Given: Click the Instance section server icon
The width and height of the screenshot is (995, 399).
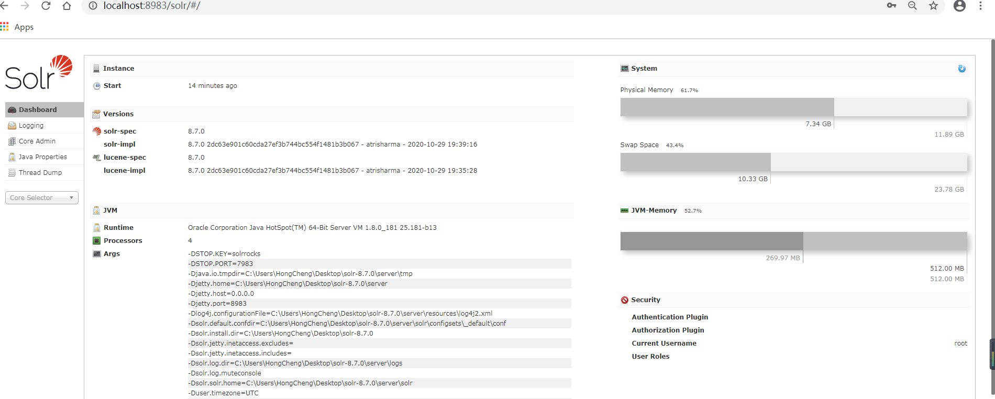Looking at the screenshot, I should [x=96, y=69].
